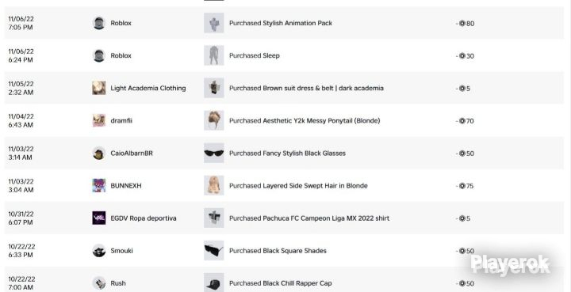Click the Rush creator avatar
Image resolution: width=571 pixels, height=292 pixels.
[98, 283]
